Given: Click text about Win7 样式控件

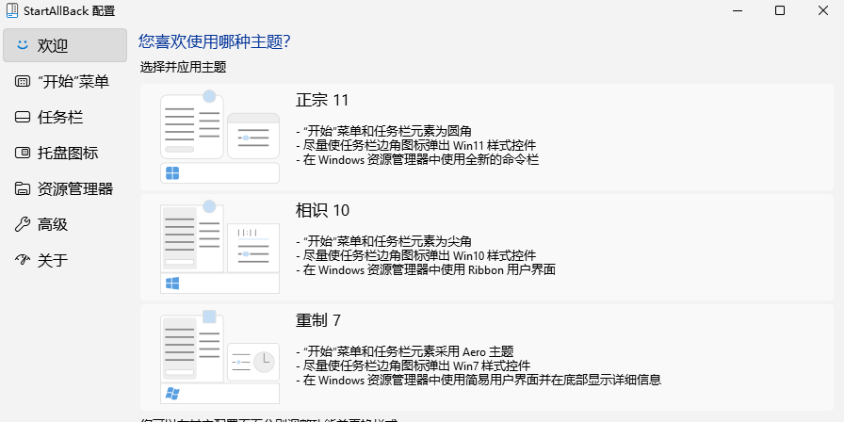Looking at the screenshot, I should [x=413, y=365].
